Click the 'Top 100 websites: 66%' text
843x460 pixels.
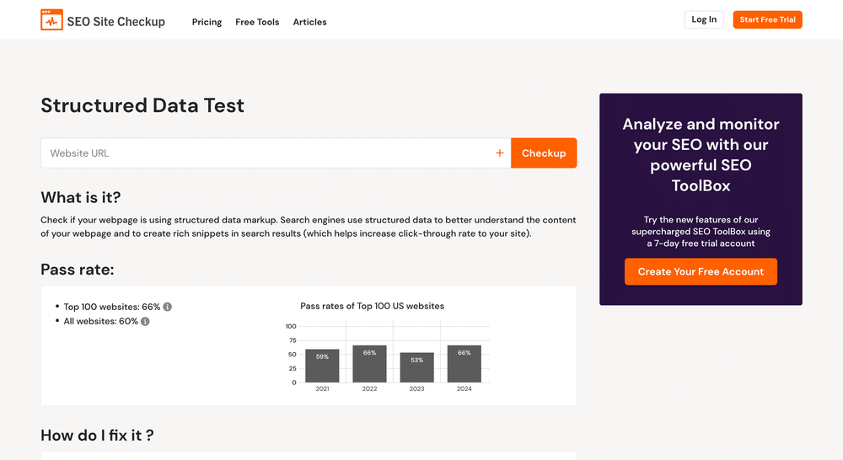tap(112, 307)
